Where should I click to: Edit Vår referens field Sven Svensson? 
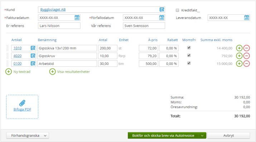tap(144, 26)
